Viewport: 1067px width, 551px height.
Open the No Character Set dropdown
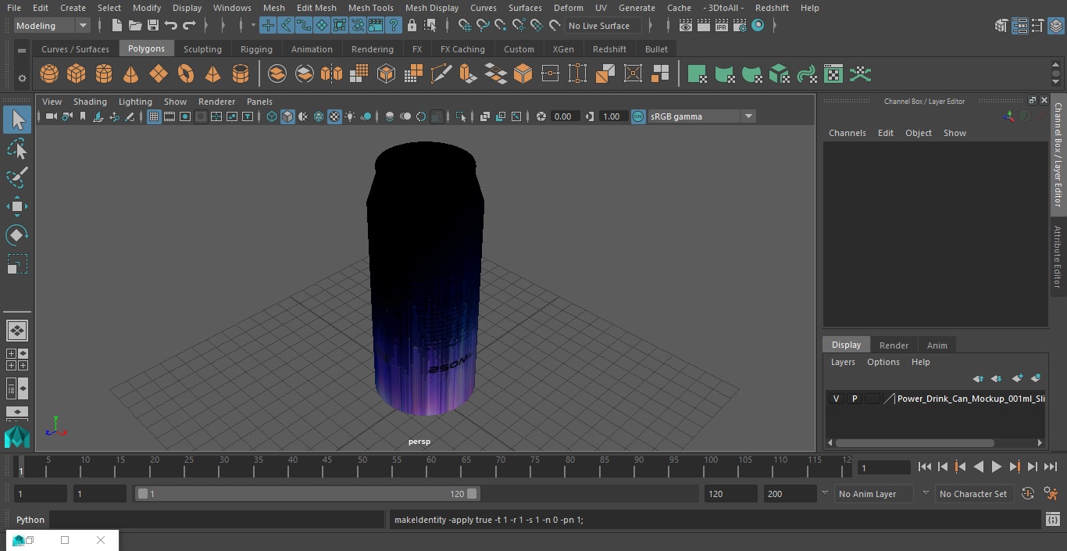point(973,494)
